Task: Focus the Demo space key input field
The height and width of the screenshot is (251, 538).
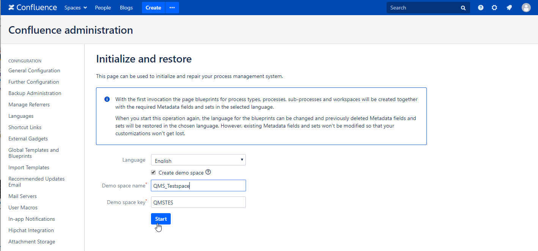Action: click(x=198, y=202)
